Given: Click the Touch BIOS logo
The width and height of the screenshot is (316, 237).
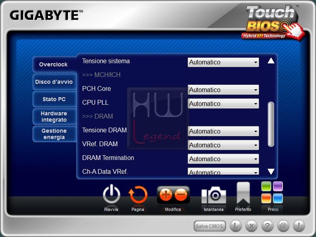Looking at the screenshot, I should 273,23.
